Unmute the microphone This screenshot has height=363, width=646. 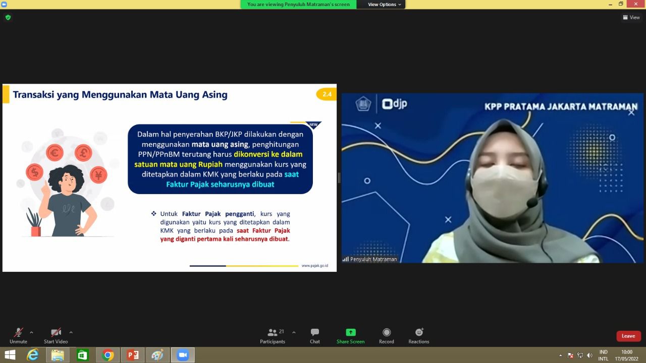(x=18, y=335)
